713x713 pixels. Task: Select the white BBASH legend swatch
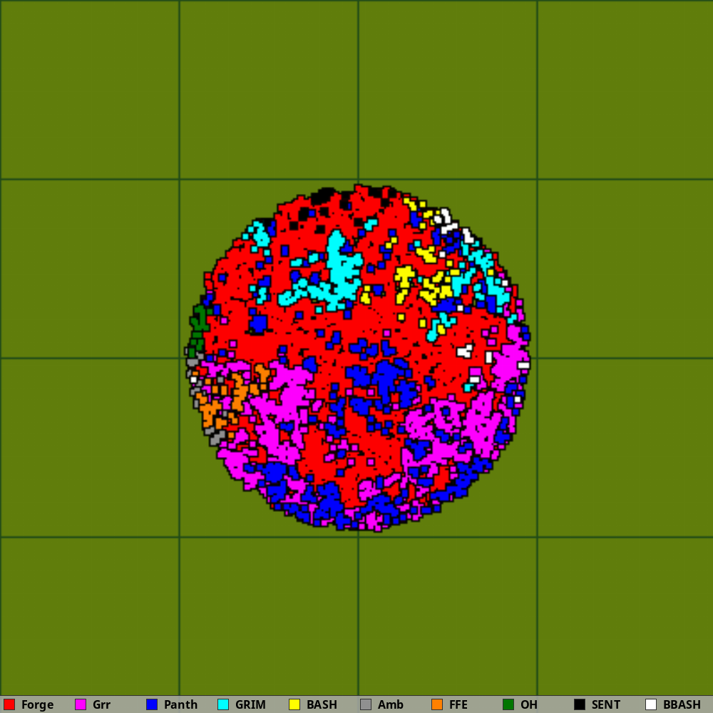(651, 704)
